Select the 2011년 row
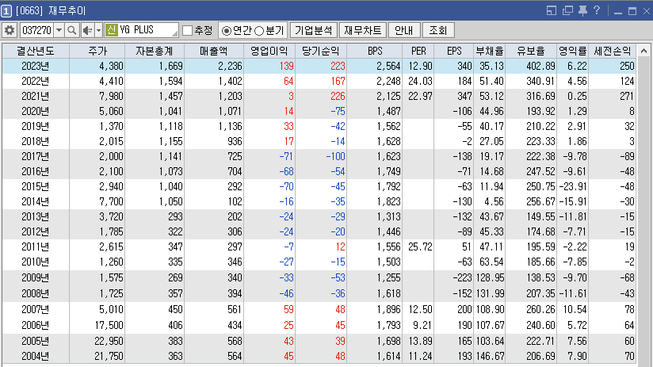653x367 pixels. coord(319,247)
